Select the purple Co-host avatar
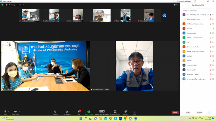The image size is (216, 121). click(184, 15)
